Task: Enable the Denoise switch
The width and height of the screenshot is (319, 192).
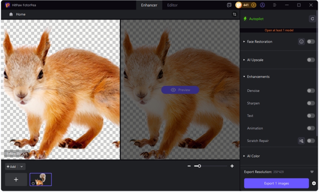Action: click(x=311, y=91)
